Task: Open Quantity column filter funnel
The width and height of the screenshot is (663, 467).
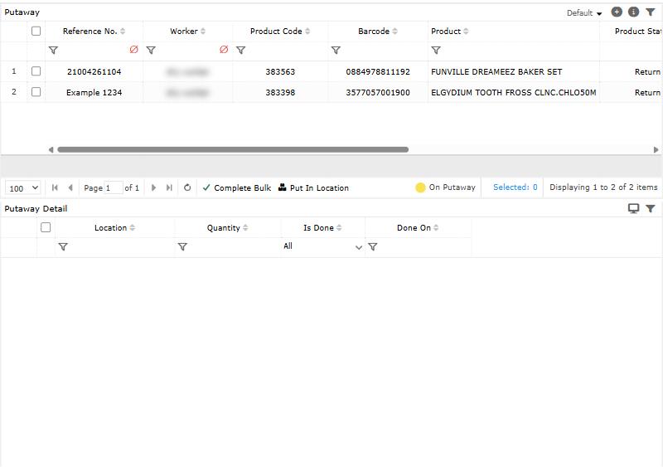Action: click(182, 247)
